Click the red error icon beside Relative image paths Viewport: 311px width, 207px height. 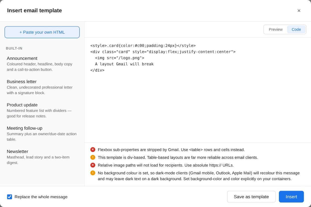pyautogui.click(x=93, y=165)
